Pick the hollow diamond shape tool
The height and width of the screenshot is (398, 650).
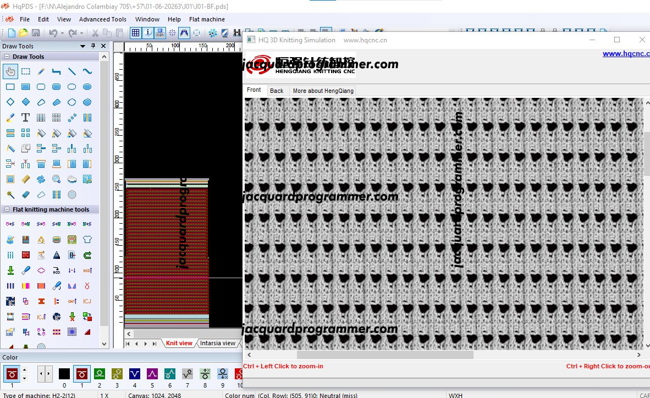pyautogui.click(x=10, y=102)
